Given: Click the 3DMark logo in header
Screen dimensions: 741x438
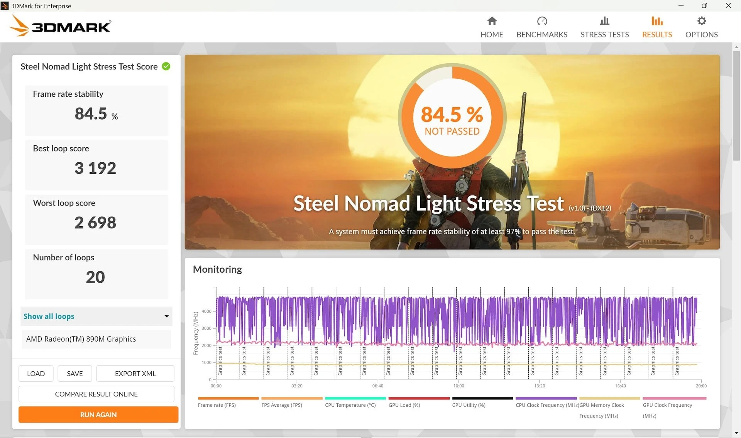Looking at the screenshot, I should 60,26.
